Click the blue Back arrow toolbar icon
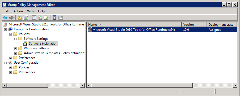 pos(5,18)
